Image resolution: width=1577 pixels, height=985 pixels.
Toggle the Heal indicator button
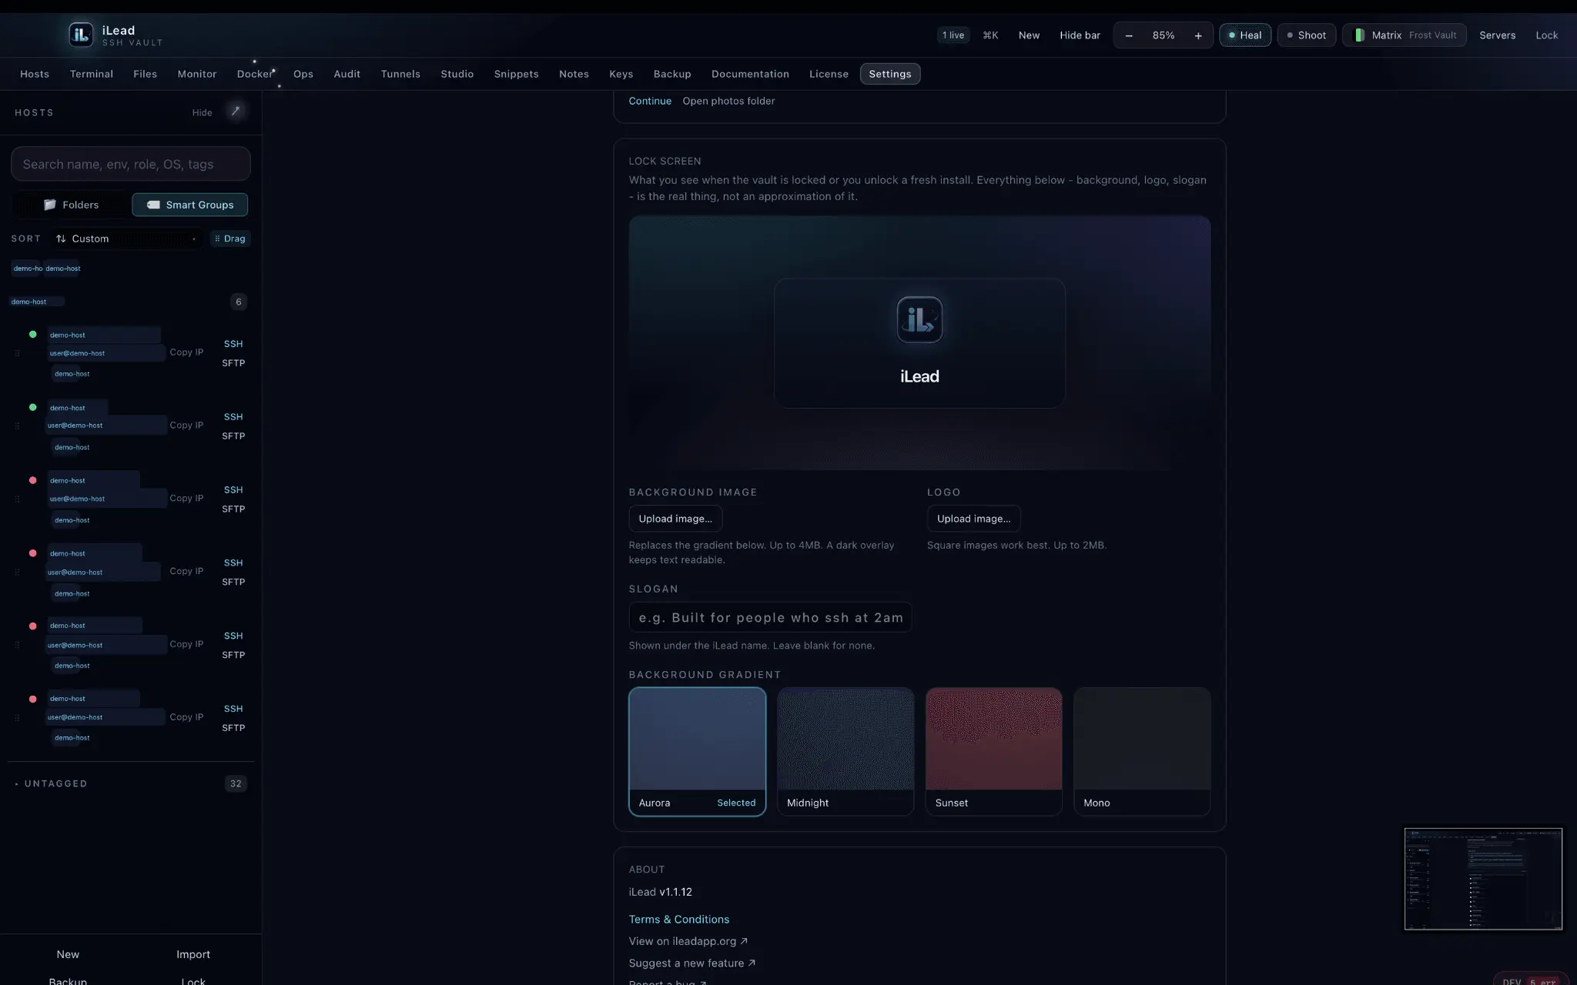(1245, 35)
